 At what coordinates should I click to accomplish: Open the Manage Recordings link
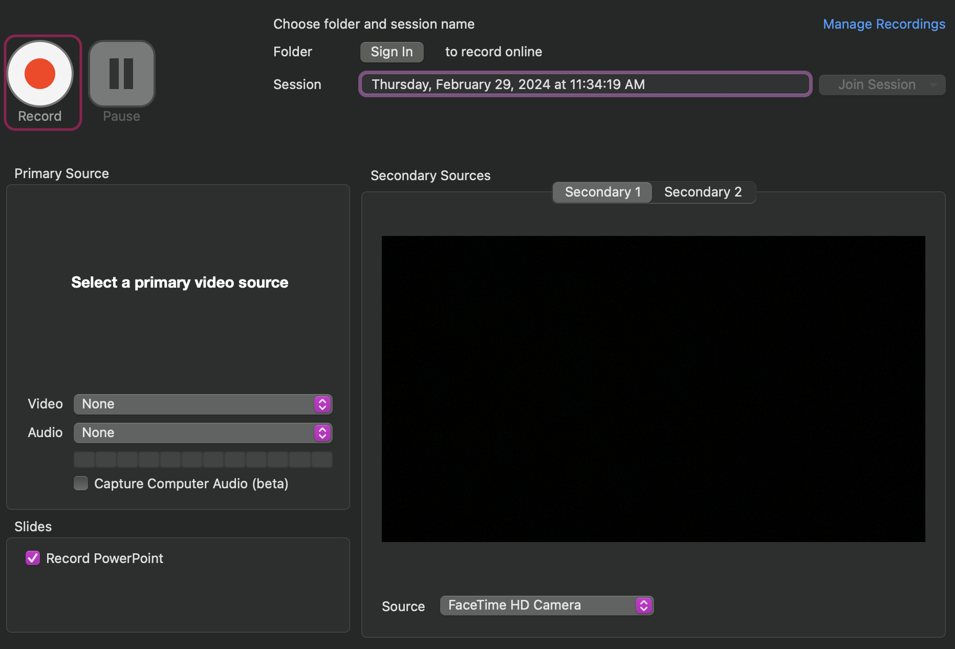pyautogui.click(x=884, y=24)
